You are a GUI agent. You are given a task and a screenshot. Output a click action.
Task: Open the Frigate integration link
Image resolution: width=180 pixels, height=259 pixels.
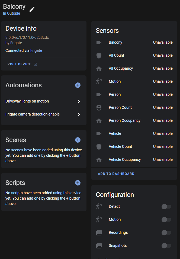pyautogui.click(x=36, y=50)
